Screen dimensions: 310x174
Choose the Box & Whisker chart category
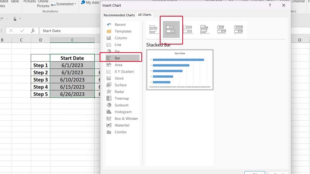pyautogui.click(x=123, y=118)
